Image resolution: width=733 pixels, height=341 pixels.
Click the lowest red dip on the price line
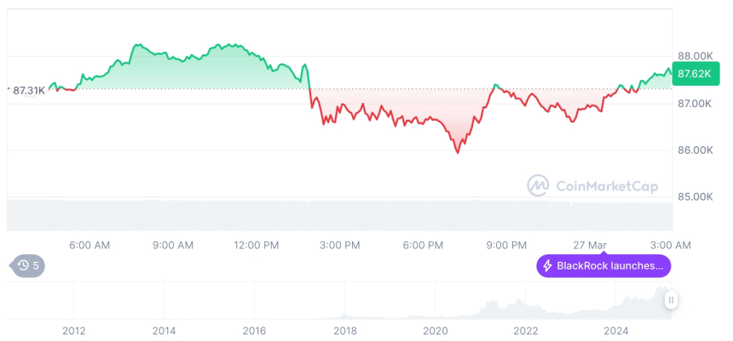coord(458,152)
